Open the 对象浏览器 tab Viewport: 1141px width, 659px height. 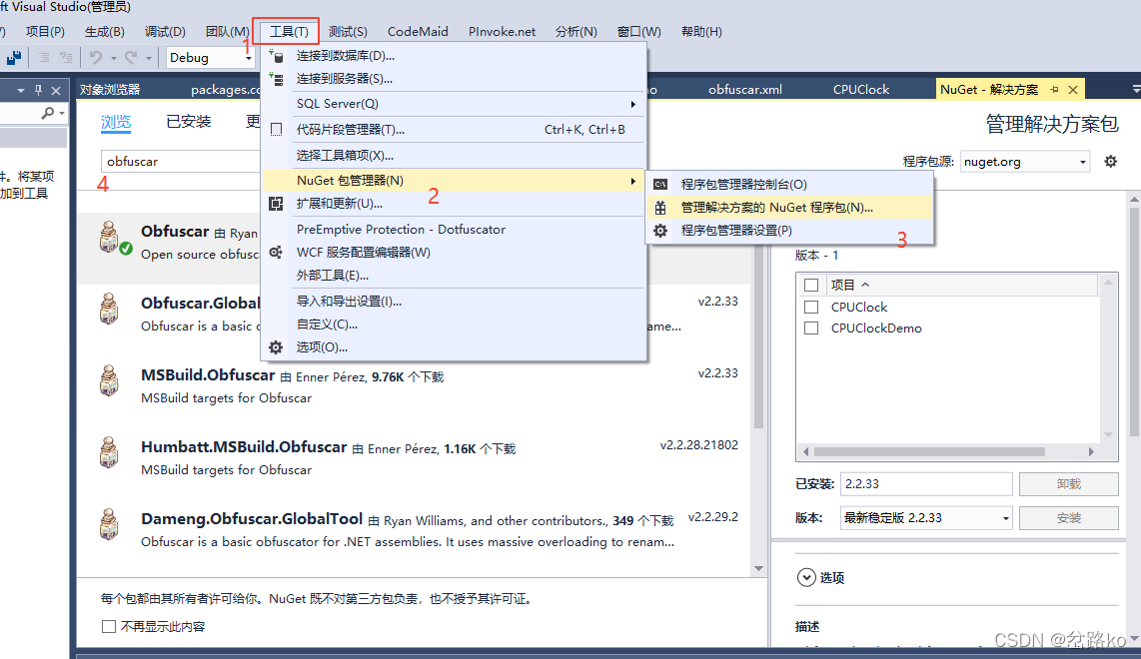(110, 90)
